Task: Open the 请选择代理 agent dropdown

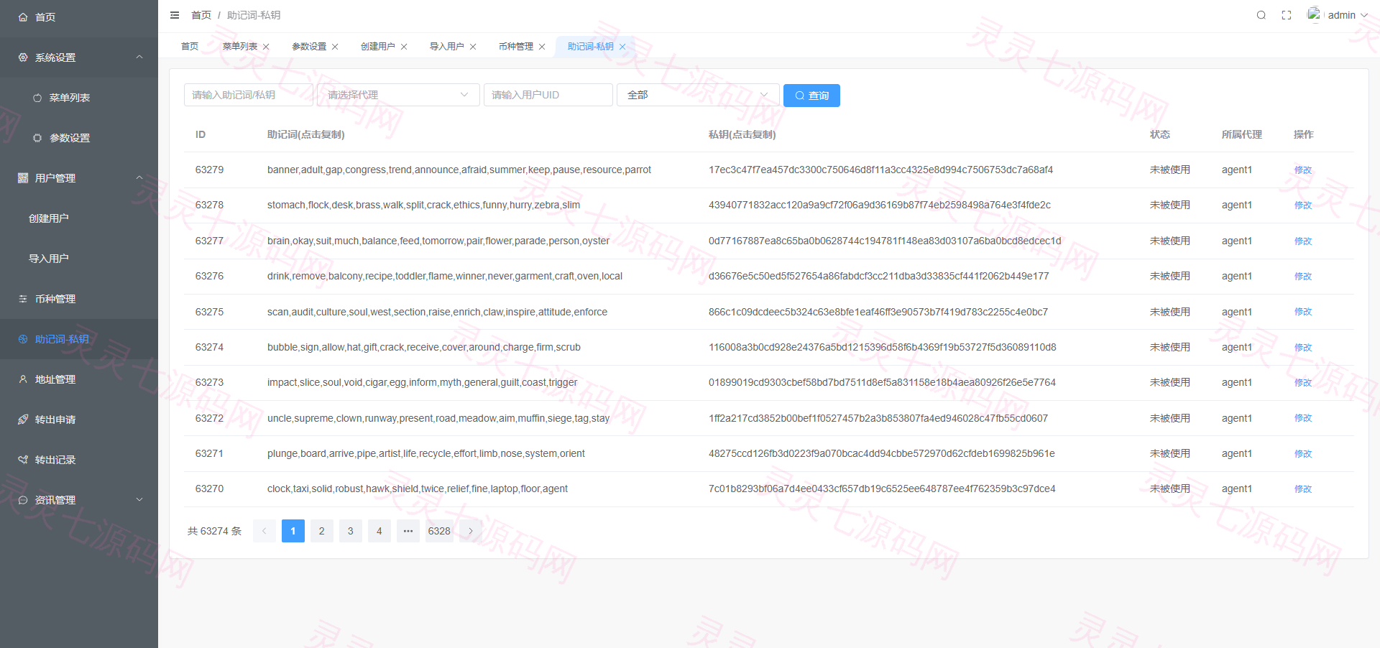Action: point(399,95)
